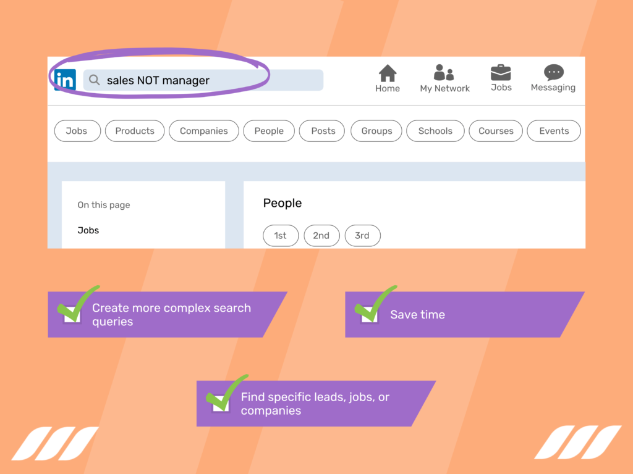Click the magnifying glass search icon
The height and width of the screenshot is (474, 633).
(94, 80)
